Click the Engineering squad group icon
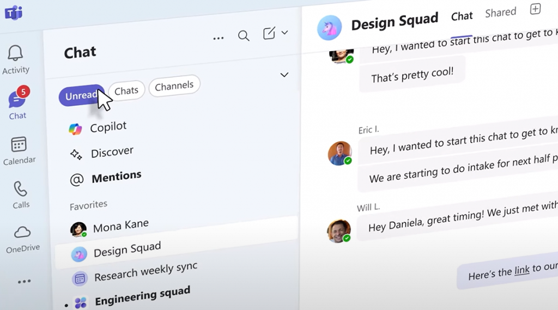 point(81,302)
